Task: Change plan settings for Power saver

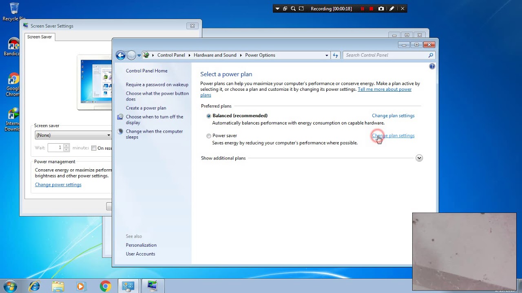Action: point(393,136)
